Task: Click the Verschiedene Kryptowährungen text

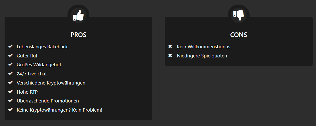Action: [51, 83]
